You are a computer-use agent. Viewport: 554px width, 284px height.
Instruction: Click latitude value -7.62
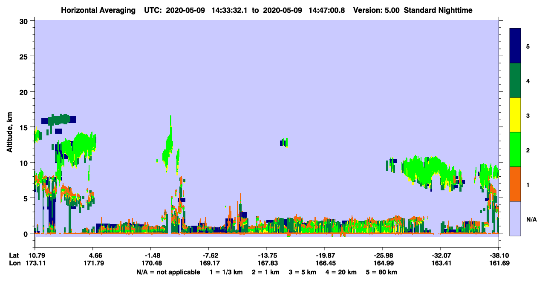coord(211,255)
